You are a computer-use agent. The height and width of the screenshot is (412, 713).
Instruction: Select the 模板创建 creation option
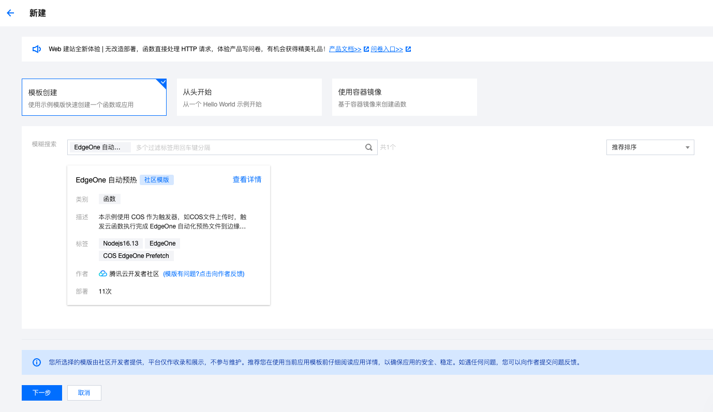point(94,97)
